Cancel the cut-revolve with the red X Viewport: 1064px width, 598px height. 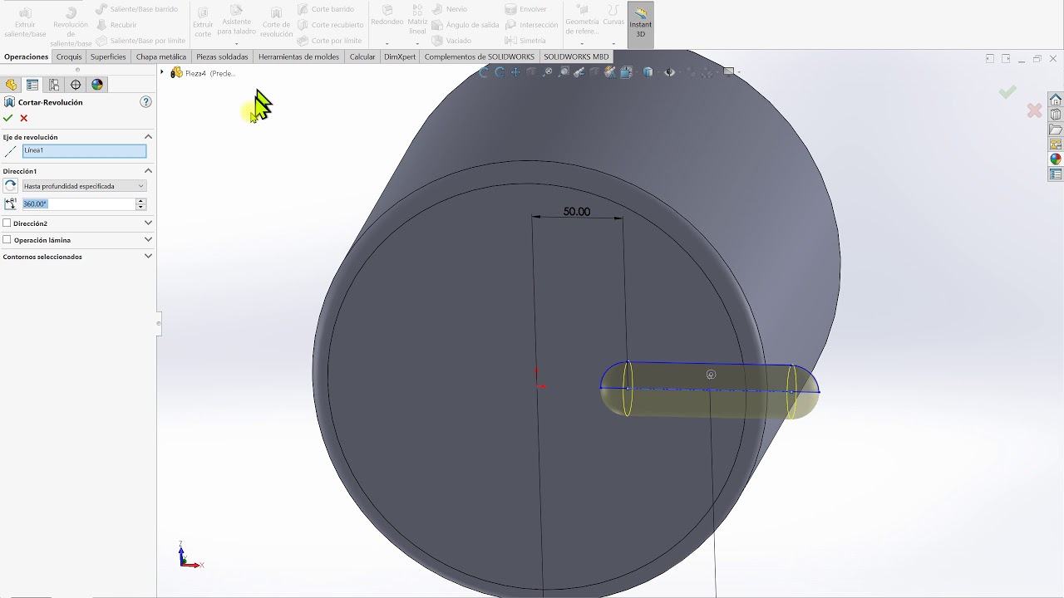click(24, 118)
